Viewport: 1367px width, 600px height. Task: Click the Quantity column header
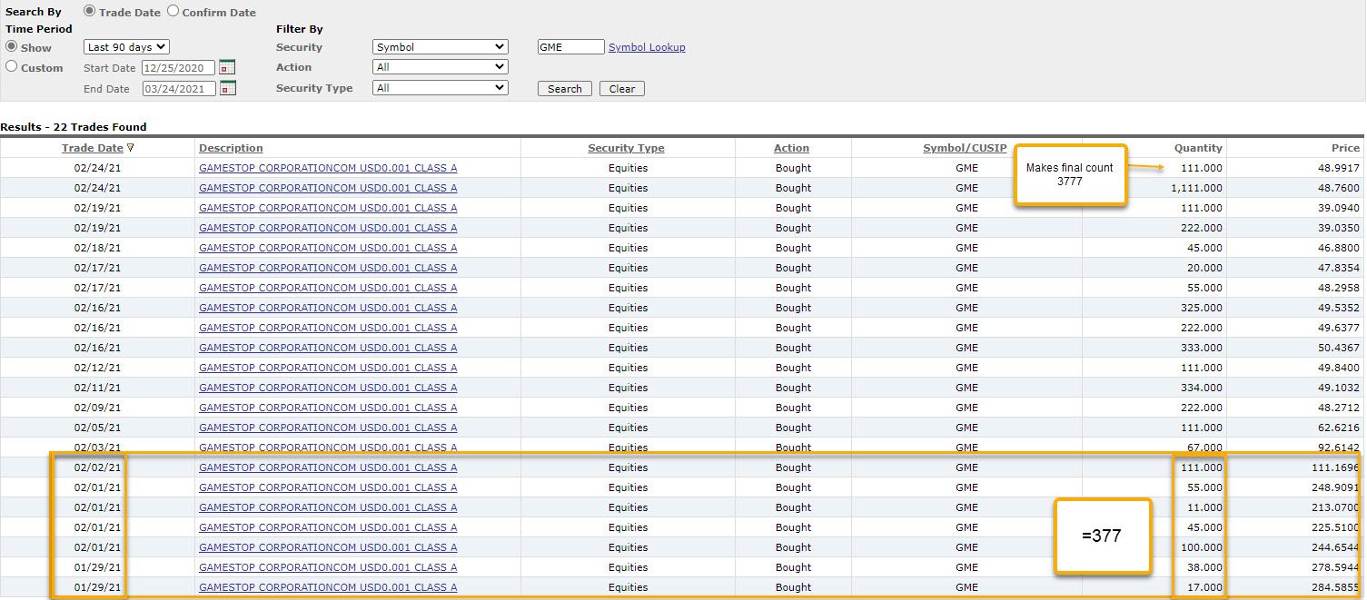(1198, 148)
